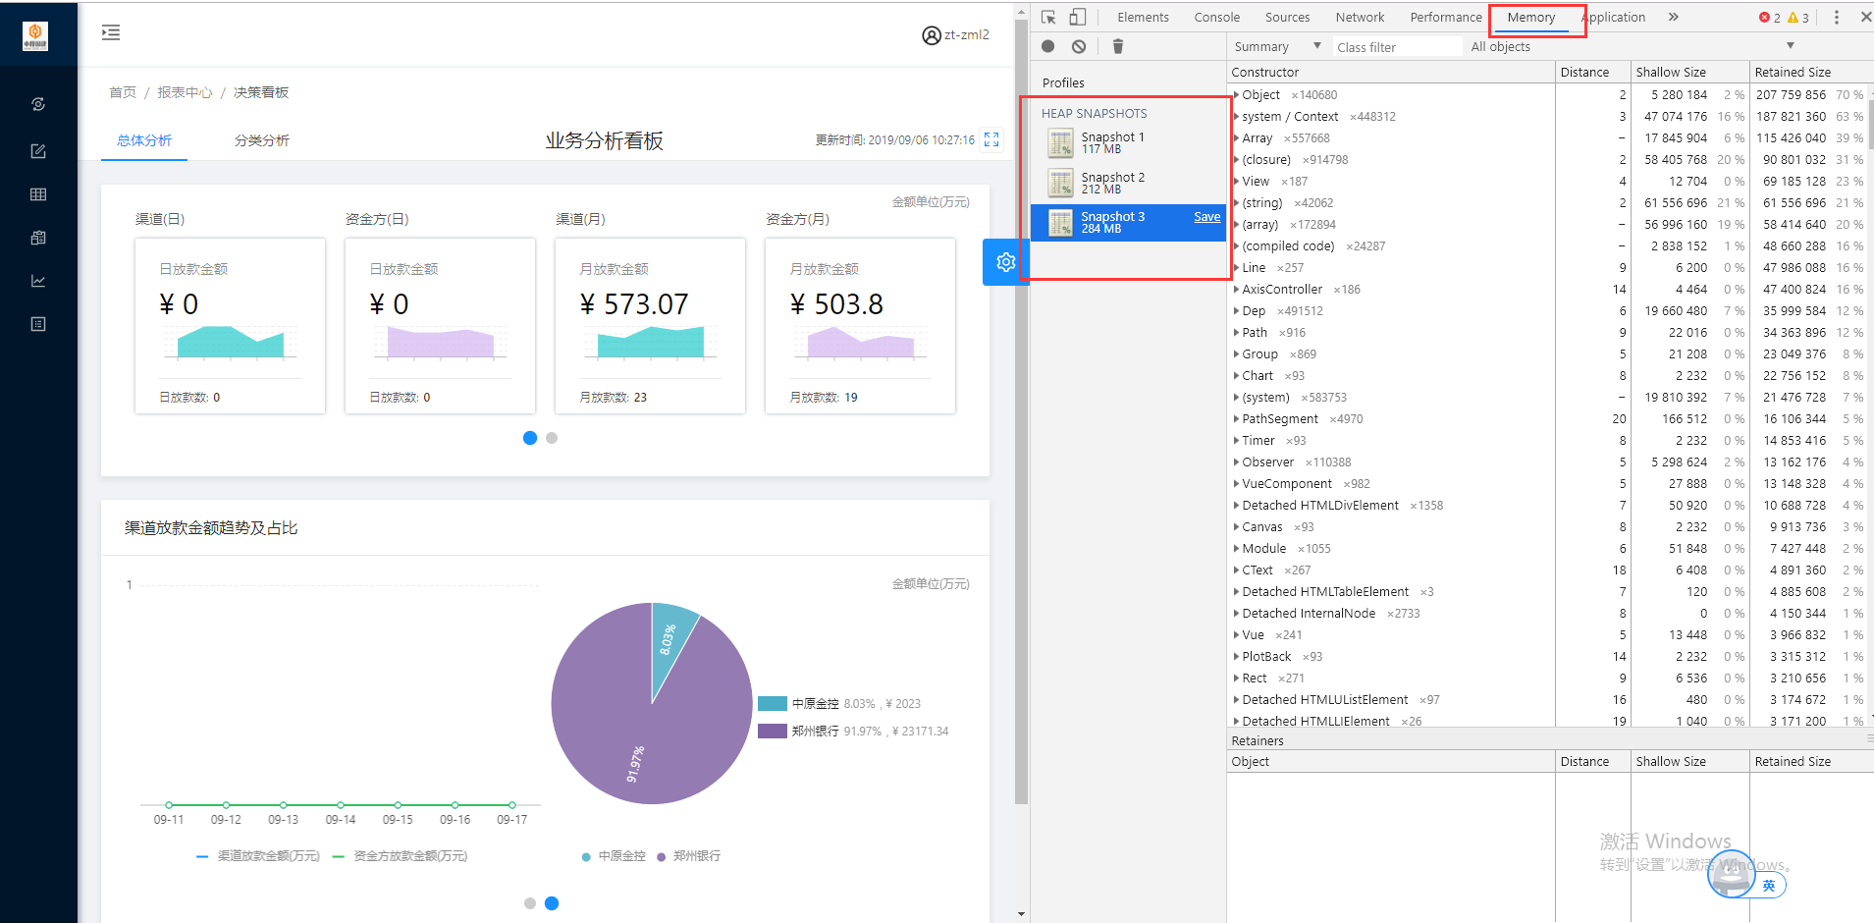Show more DevTools tabs chevron
This screenshot has height=923, width=1874.
(1673, 18)
